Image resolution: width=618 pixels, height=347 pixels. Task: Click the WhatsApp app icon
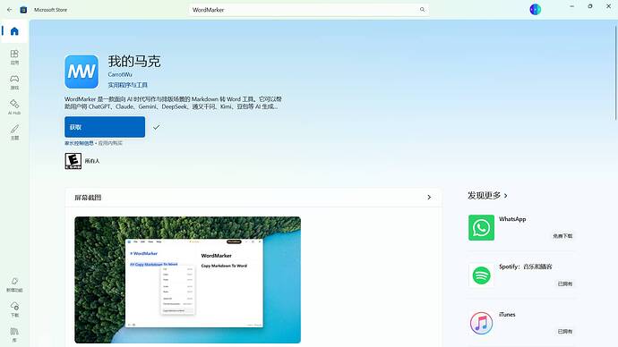pyautogui.click(x=481, y=227)
